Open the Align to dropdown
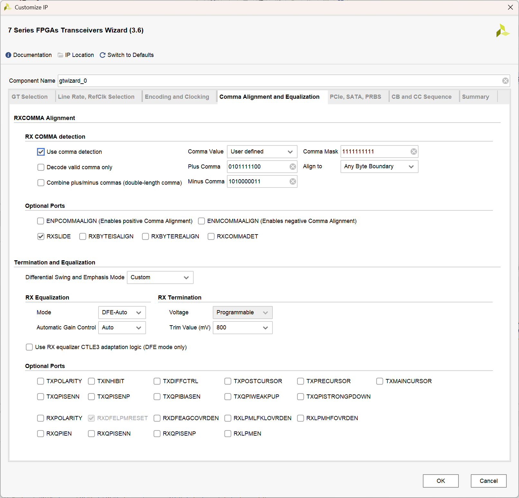 coord(379,167)
